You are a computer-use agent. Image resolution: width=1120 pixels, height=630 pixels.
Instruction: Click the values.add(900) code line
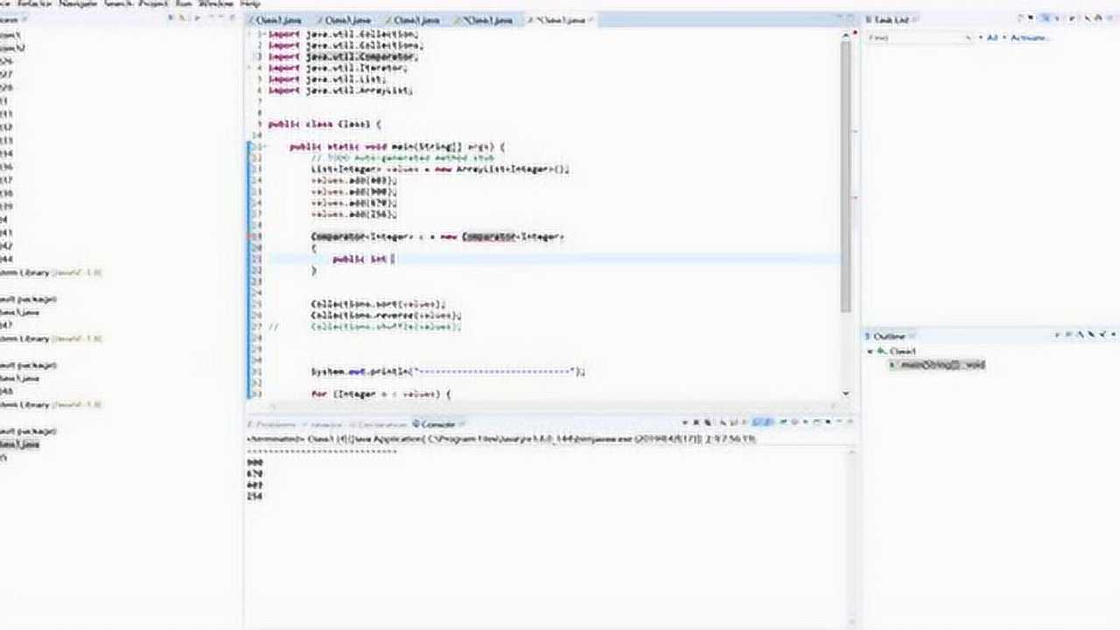coord(353,191)
